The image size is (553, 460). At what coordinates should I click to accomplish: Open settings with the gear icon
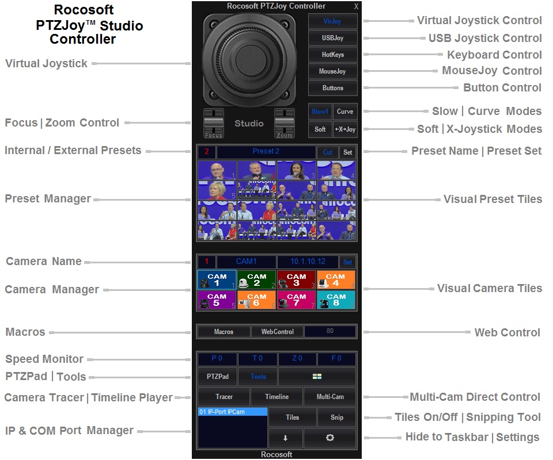(x=329, y=438)
